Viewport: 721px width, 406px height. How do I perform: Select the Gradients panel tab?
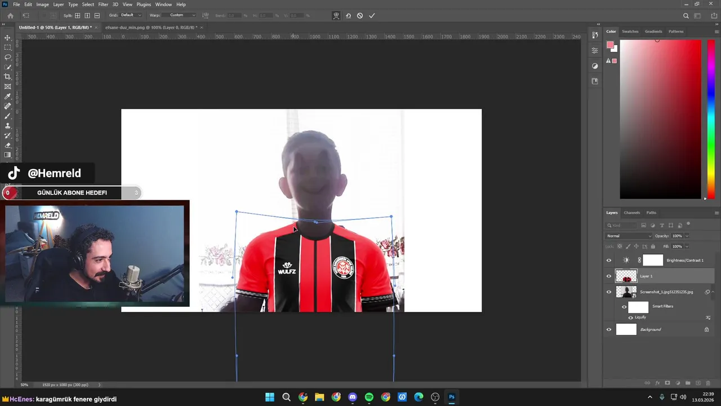click(654, 31)
